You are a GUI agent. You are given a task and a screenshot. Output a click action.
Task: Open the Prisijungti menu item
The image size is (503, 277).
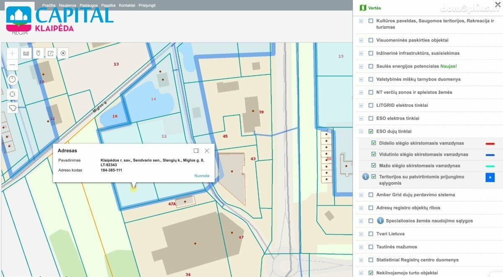point(147,5)
